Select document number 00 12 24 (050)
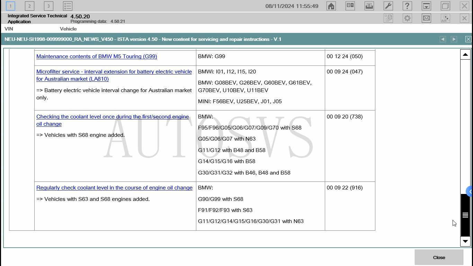 click(345, 56)
